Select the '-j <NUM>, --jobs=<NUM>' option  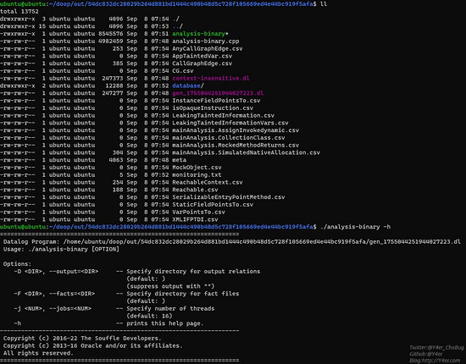pos(53,308)
